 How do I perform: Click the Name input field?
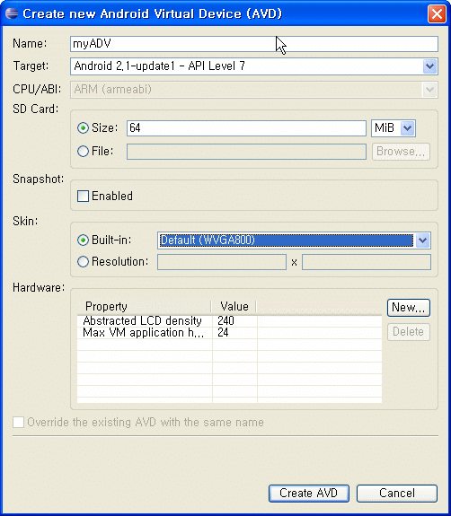pyautogui.click(x=254, y=44)
